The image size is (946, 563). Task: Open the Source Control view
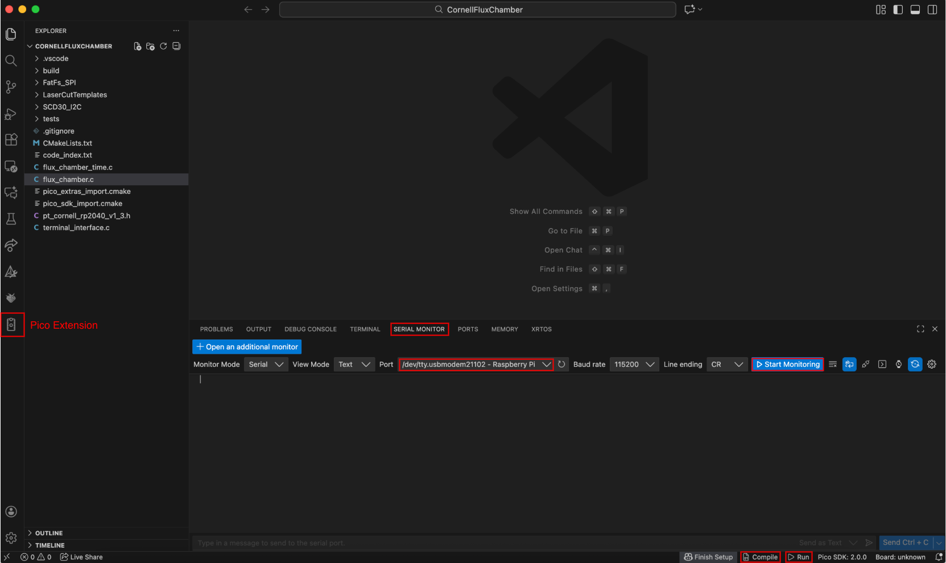point(11,86)
